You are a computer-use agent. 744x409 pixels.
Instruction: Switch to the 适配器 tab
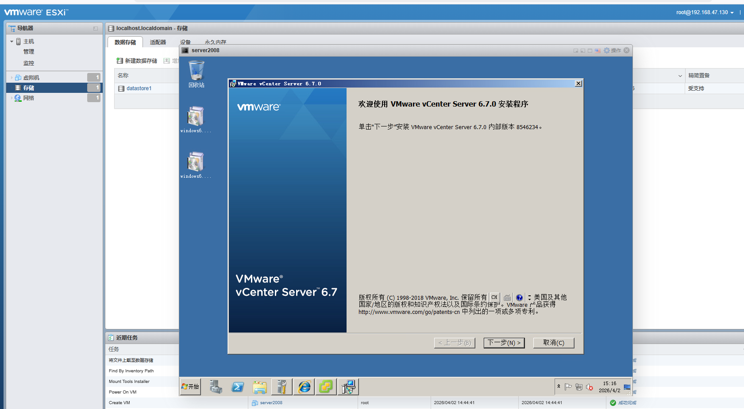pos(158,42)
